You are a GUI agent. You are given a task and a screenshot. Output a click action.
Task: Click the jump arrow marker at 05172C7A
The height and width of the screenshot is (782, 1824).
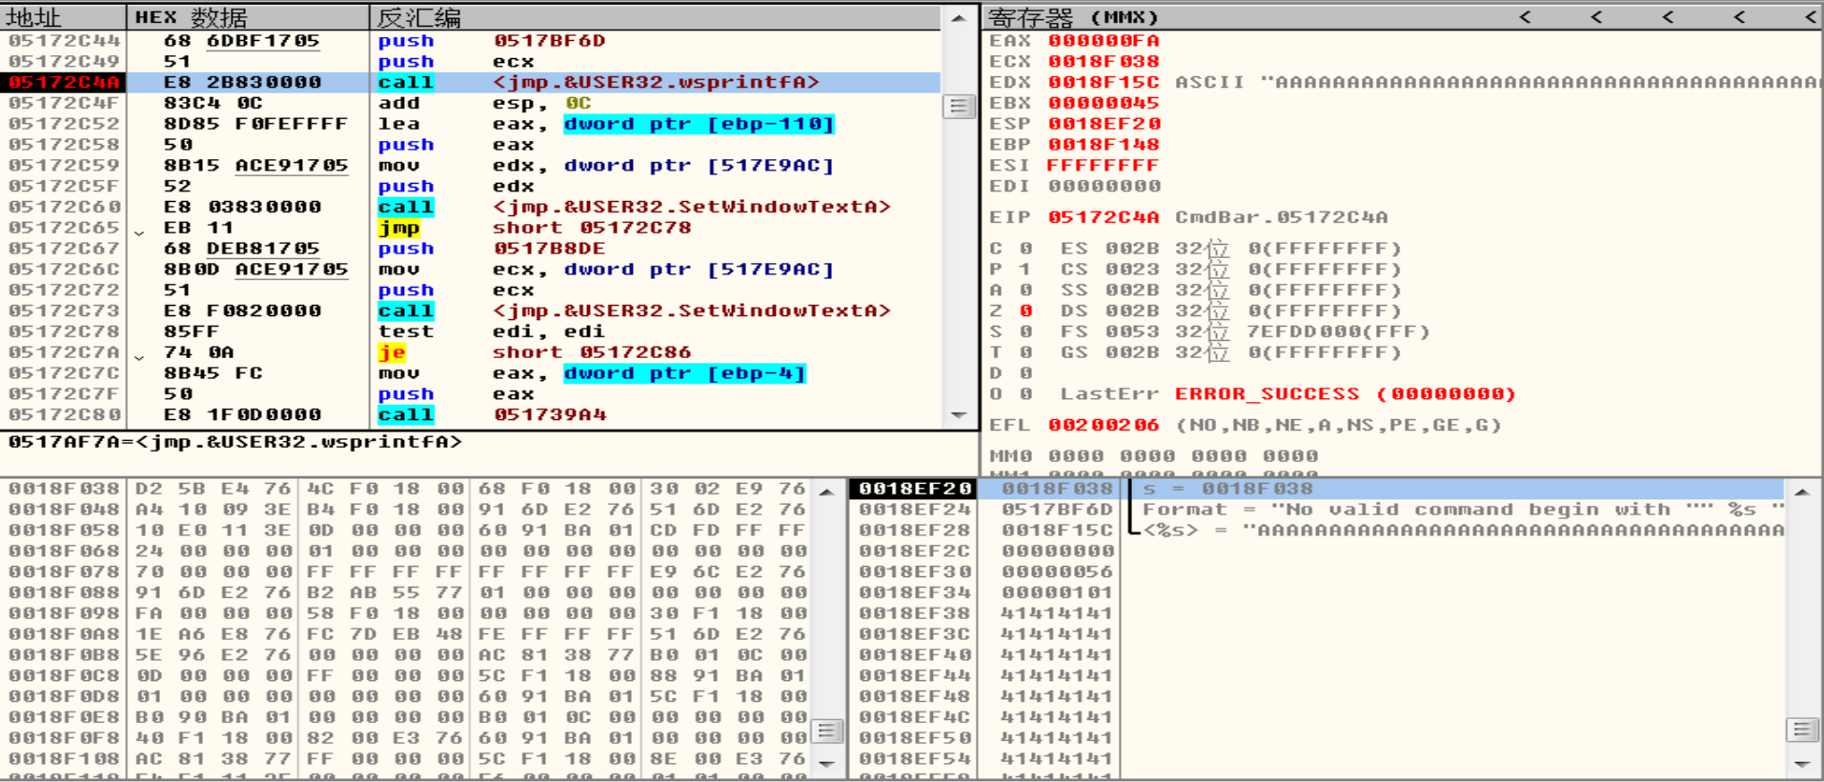coord(139,354)
